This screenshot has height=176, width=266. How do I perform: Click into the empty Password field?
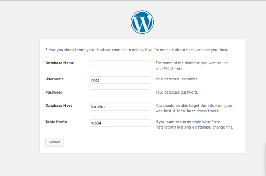119,93
